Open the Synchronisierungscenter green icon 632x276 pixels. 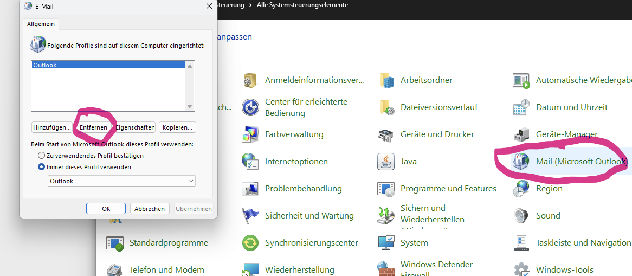(x=250, y=243)
